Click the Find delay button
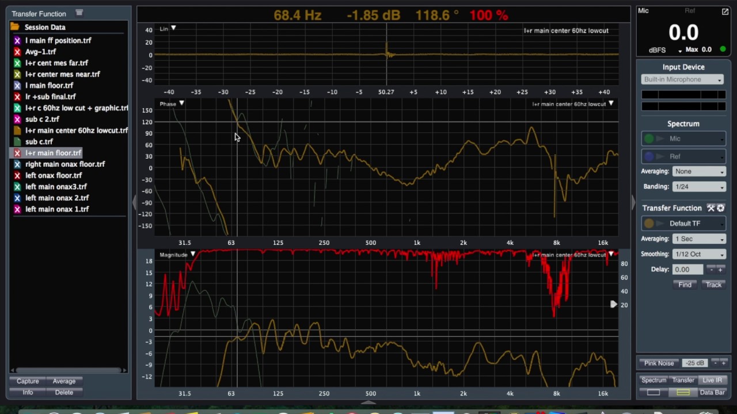 (x=685, y=285)
